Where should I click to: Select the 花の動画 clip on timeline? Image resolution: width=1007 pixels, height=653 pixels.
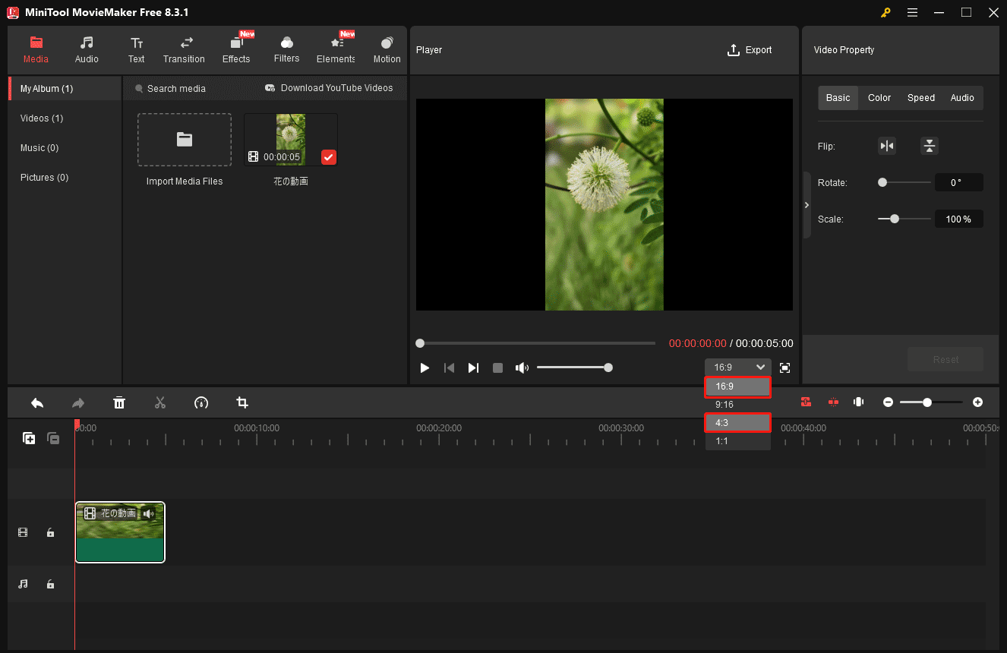(x=120, y=532)
